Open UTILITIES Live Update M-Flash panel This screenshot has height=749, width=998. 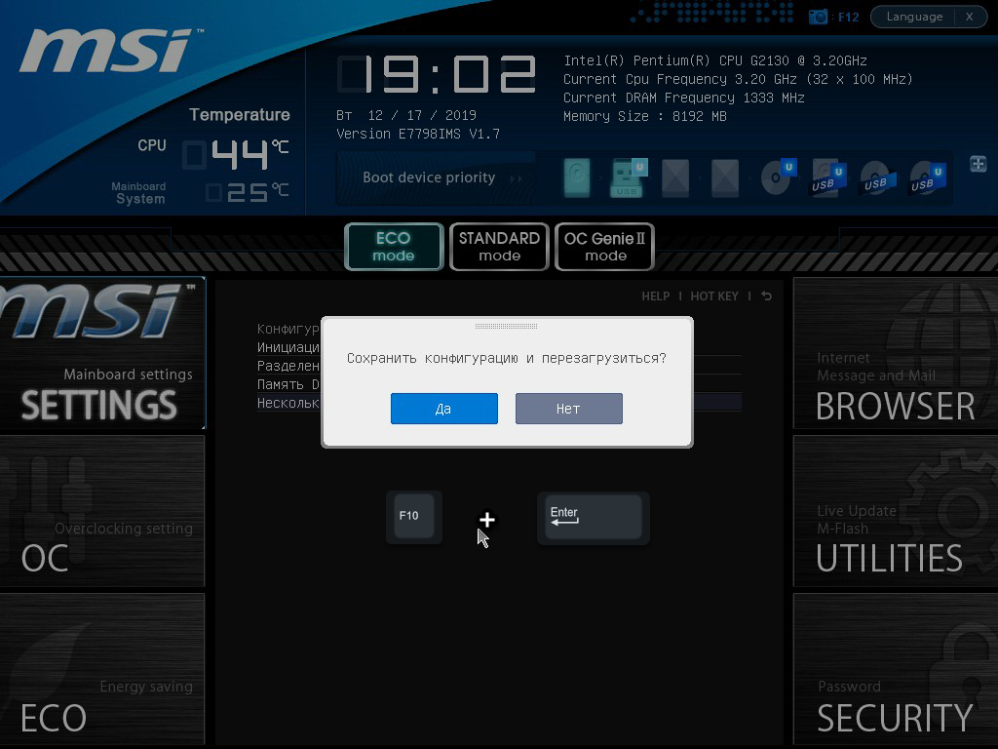896,511
